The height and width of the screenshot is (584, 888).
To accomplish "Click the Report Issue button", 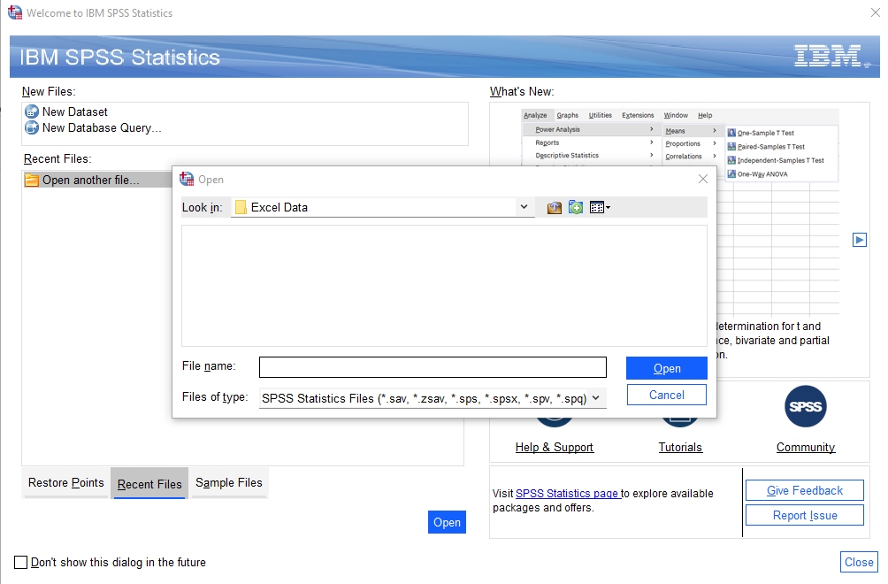I will (x=805, y=516).
